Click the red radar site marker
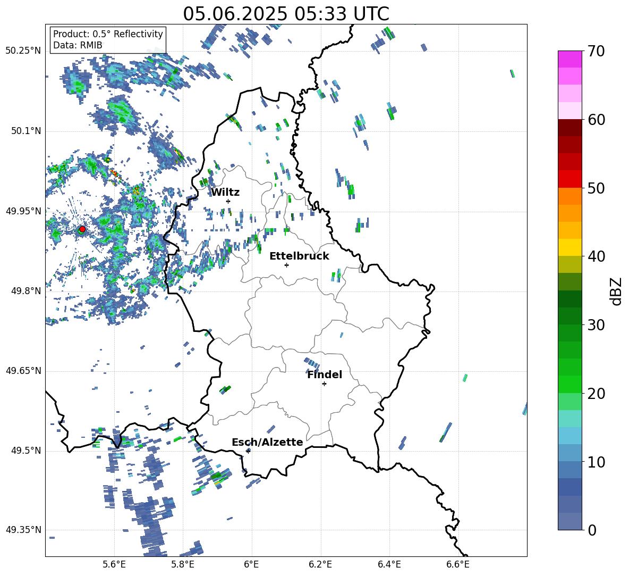Image resolution: width=629 pixels, height=575 pixels. [x=82, y=229]
